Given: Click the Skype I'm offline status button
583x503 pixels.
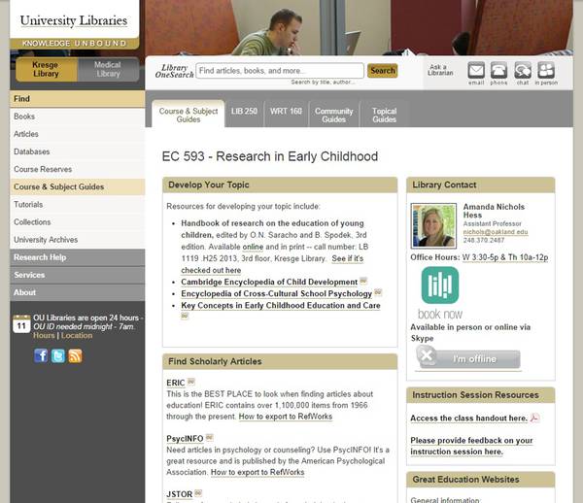Looking at the screenshot, I should pyautogui.click(x=467, y=359).
